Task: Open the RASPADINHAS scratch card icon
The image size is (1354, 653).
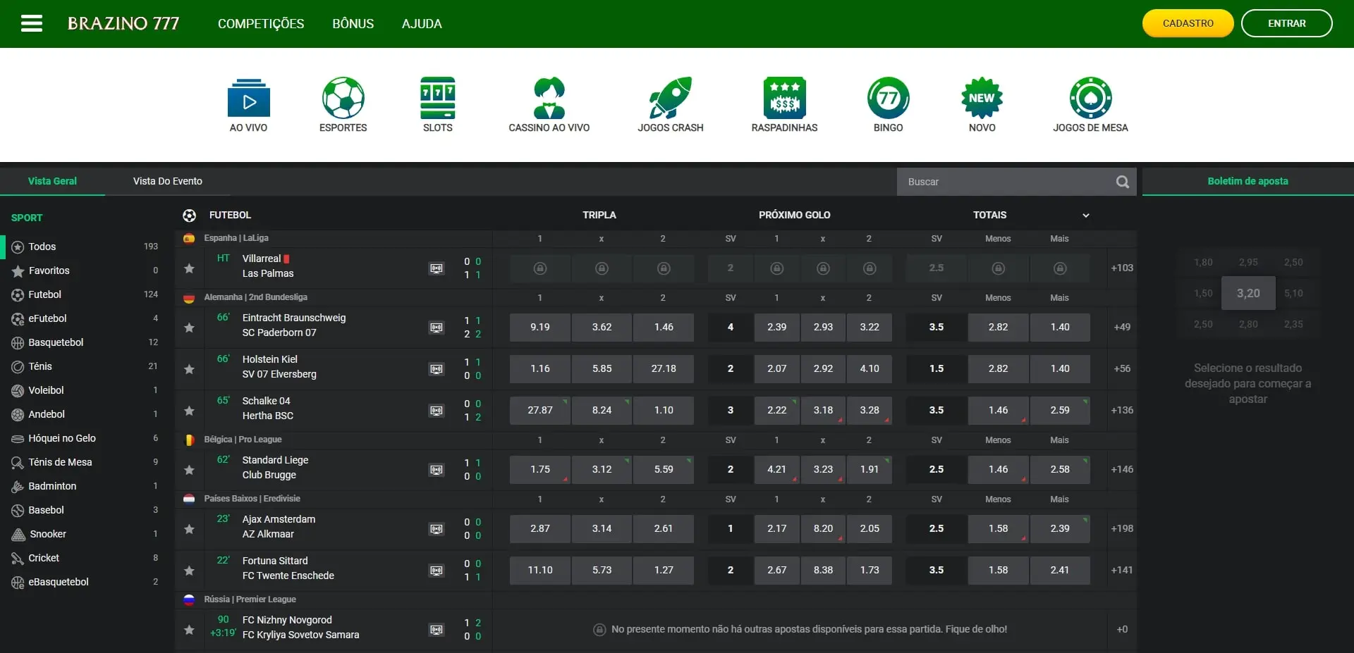Action: pyautogui.click(x=784, y=98)
